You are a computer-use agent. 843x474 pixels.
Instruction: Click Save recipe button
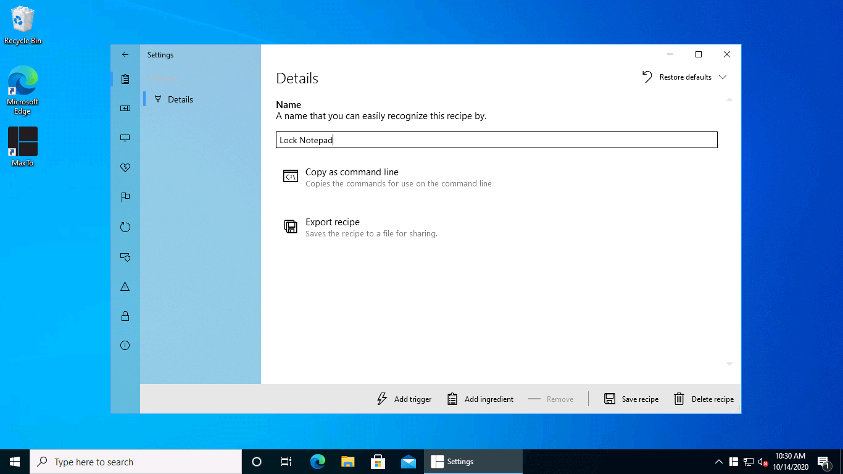tap(631, 399)
